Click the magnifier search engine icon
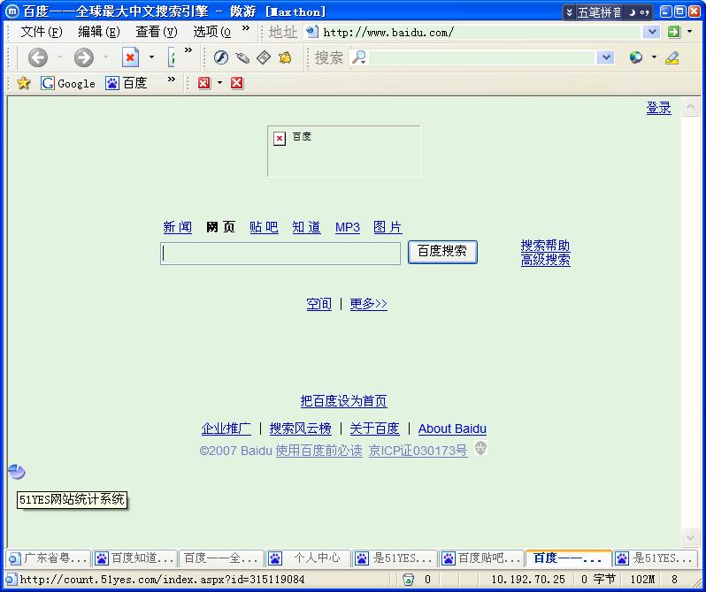The image size is (706, 592). click(359, 57)
